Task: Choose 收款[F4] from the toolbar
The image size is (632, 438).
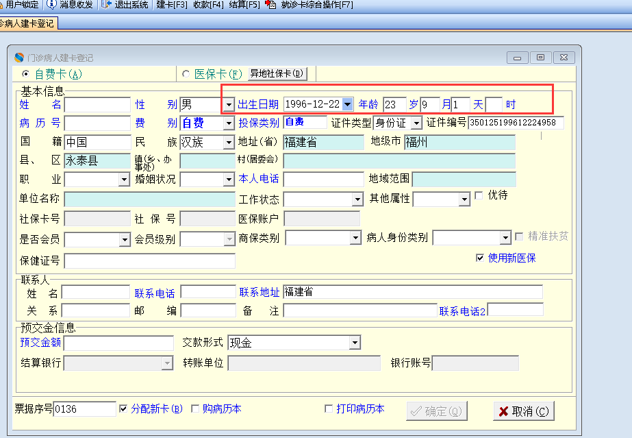Action: (x=208, y=5)
